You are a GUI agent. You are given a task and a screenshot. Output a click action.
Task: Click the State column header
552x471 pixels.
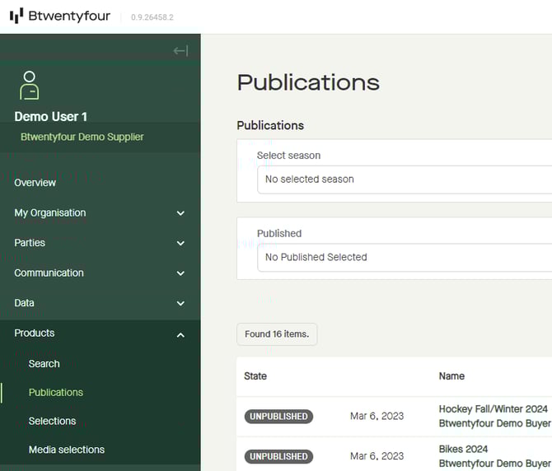coord(255,376)
